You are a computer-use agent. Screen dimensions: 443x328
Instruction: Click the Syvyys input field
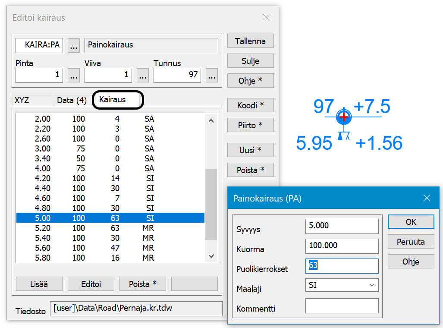click(342, 226)
